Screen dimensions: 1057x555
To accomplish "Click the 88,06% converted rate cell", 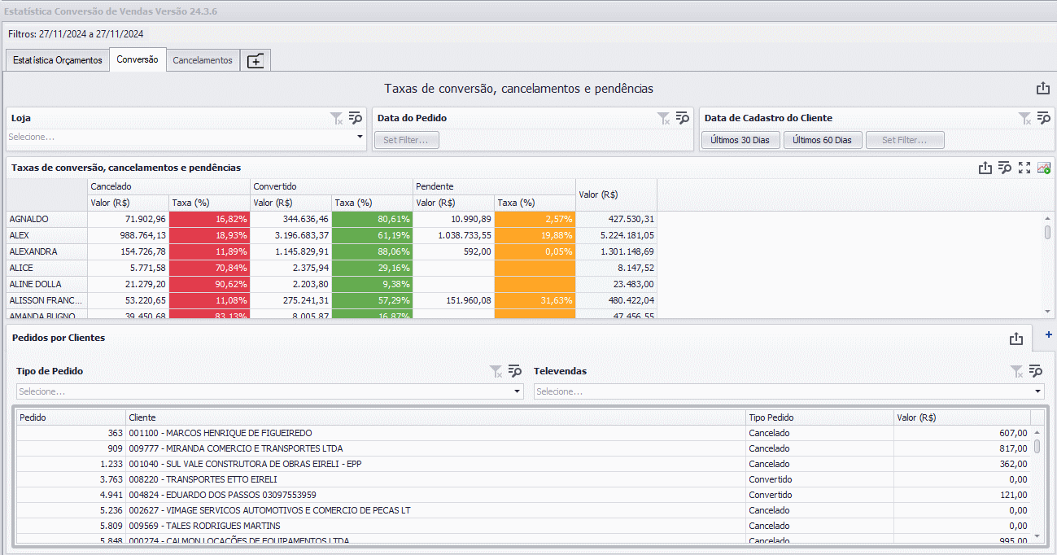I will 372,252.
